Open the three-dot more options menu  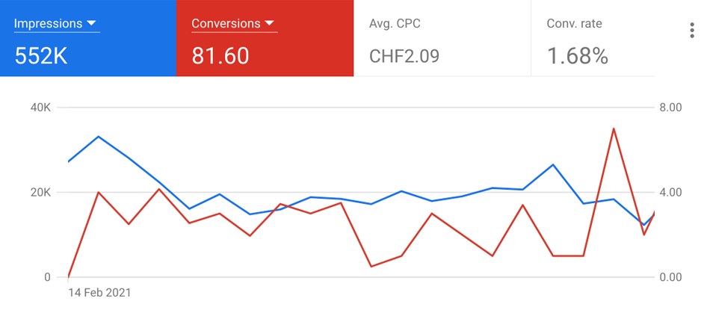tap(692, 30)
